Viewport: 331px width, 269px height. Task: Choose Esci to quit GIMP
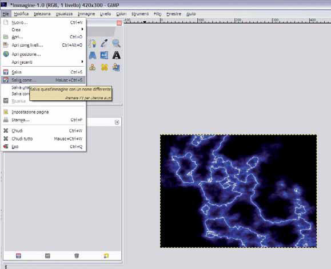coord(43,146)
